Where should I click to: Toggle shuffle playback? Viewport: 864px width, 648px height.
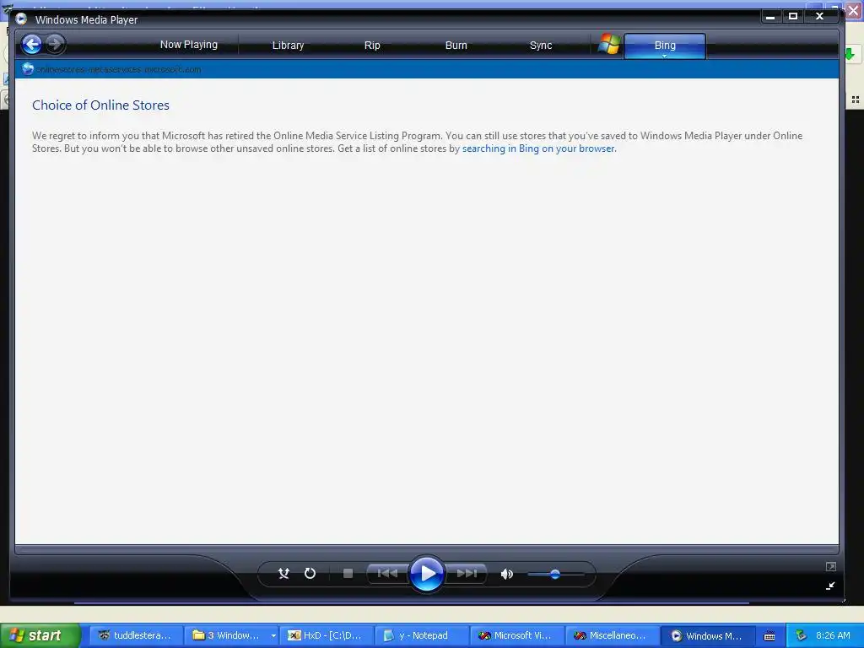(283, 574)
